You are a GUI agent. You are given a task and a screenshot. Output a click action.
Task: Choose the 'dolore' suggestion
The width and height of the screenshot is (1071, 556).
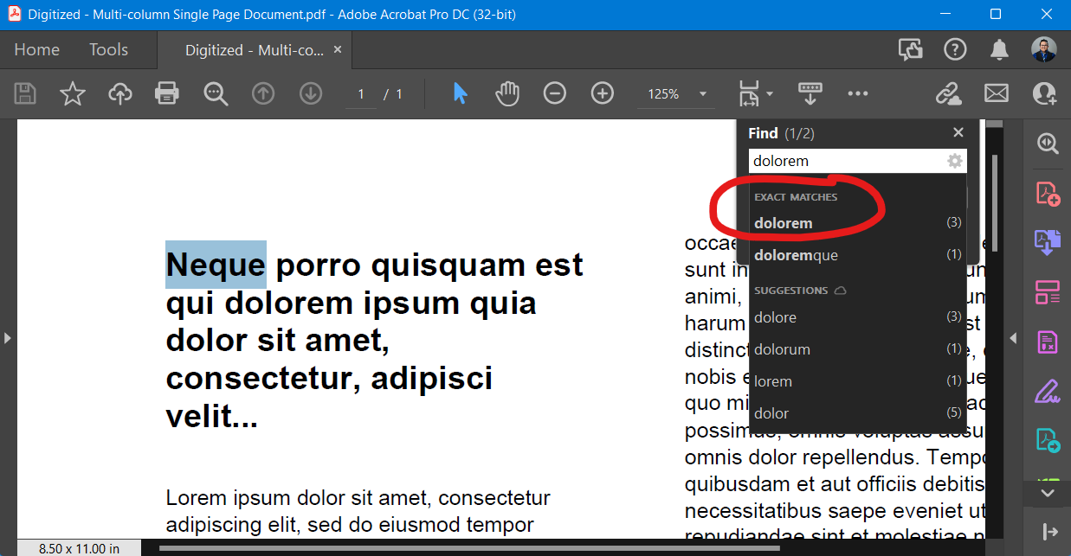click(857, 317)
